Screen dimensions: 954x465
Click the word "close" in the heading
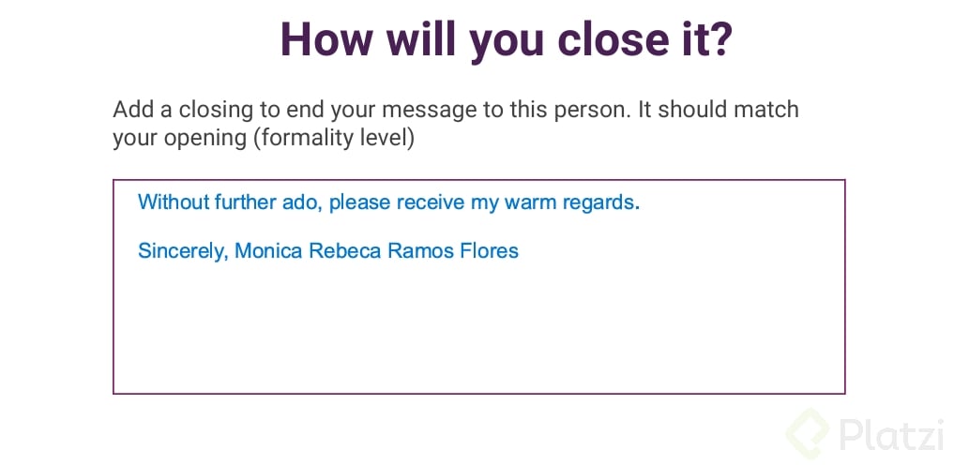tap(615, 38)
